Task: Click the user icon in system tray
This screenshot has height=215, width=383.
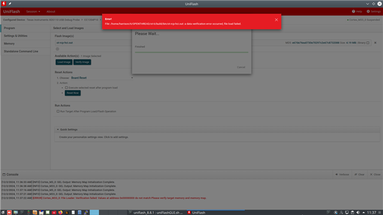Action: [341, 213]
